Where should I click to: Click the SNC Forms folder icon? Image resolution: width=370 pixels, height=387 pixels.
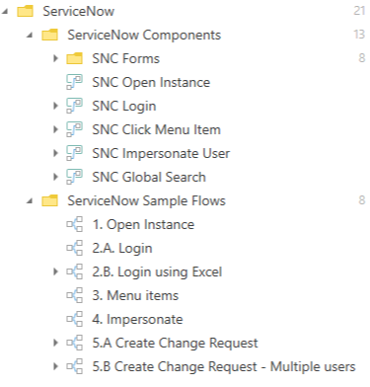click(x=75, y=58)
